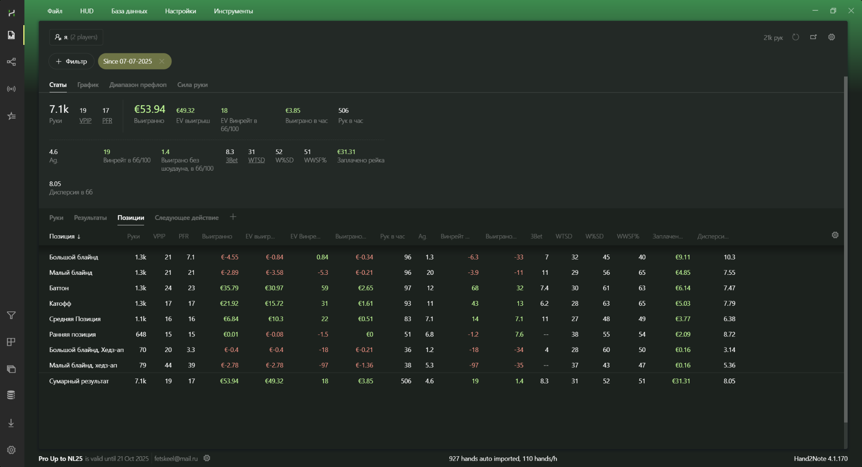Viewport: 862px width, 467px height.
Task: Add a new report tab with plus
Action: point(233,217)
